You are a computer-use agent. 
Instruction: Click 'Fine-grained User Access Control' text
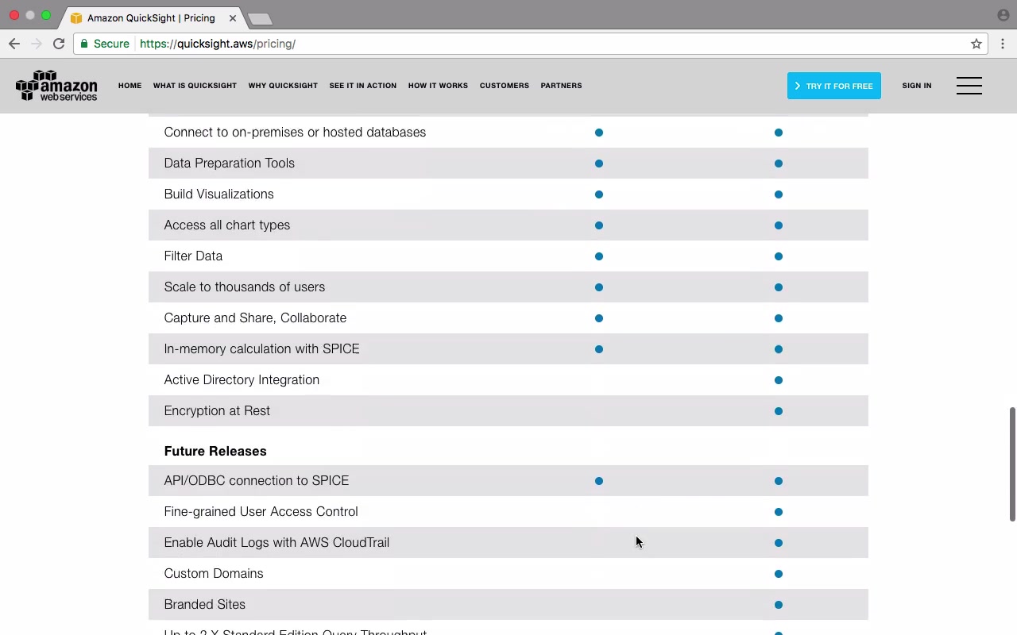pyautogui.click(x=261, y=511)
